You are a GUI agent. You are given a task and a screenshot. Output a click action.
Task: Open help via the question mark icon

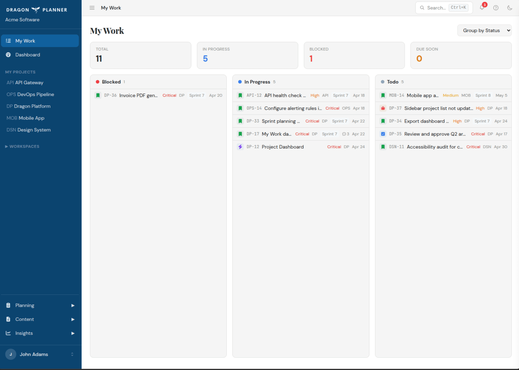click(496, 8)
